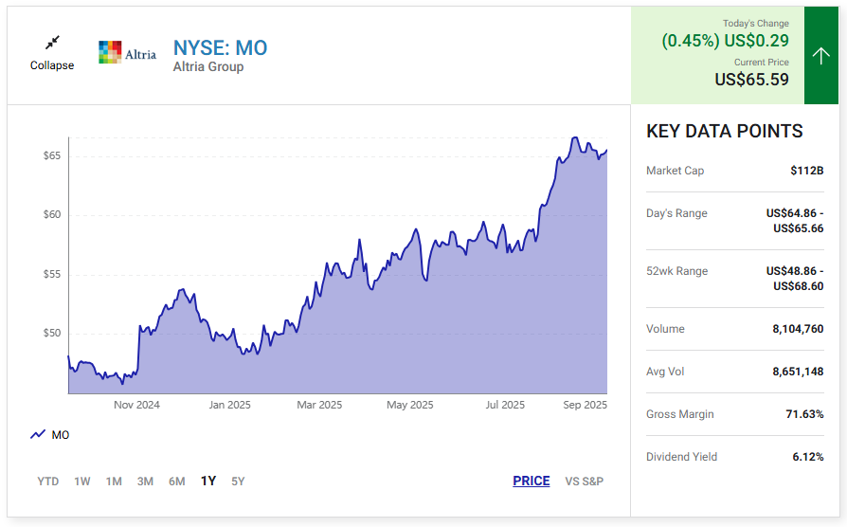Click the Mar 2025 axis label
This screenshot has width=847, height=527.
[319, 405]
